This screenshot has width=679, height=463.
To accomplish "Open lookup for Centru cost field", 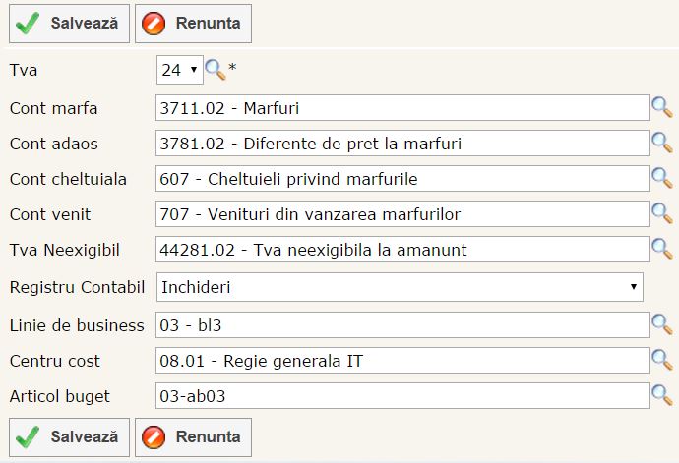I will pos(662,360).
